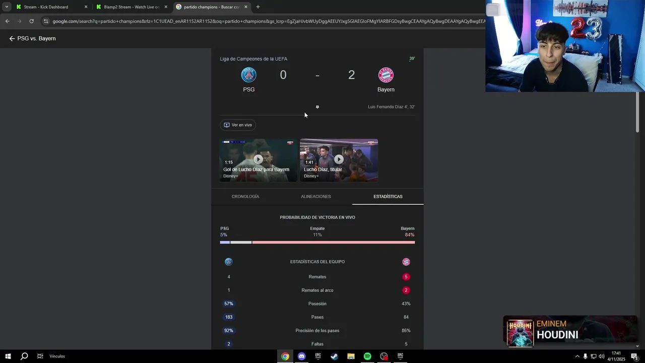Open the Windows Start menu

coord(8,356)
